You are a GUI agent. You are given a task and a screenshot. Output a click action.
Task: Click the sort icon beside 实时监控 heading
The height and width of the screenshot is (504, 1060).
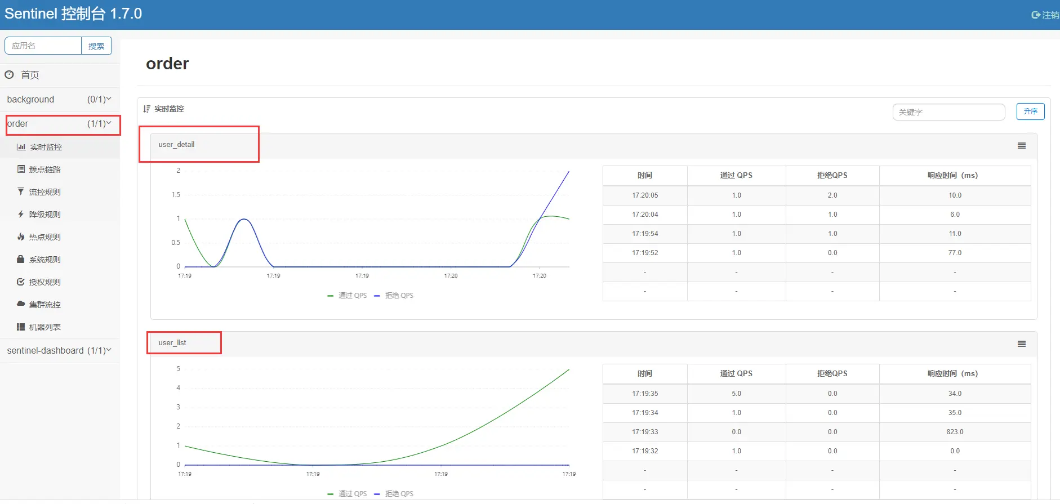point(146,109)
